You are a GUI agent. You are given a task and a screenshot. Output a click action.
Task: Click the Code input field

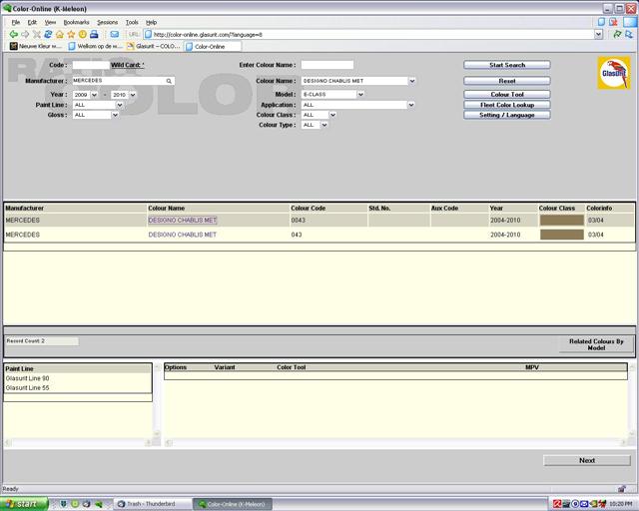click(91, 65)
